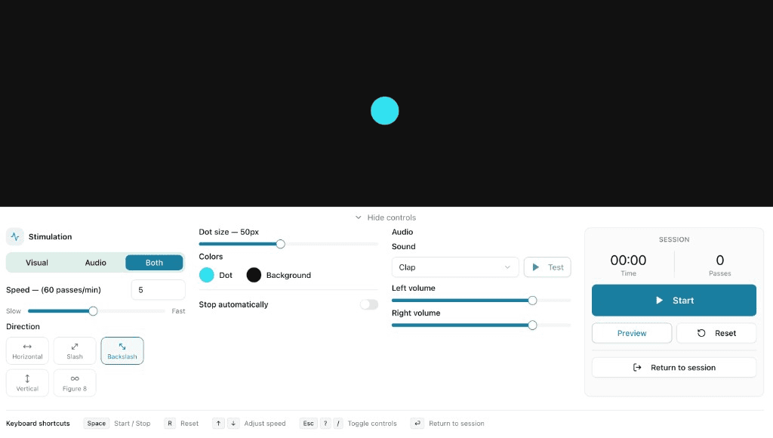Focus the Speed value input field
Viewport: 773px width, 438px height.
(x=159, y=290)
